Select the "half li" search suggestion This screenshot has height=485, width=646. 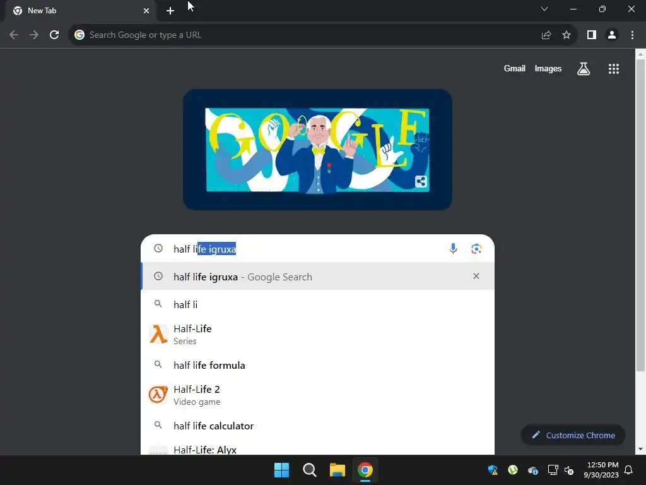pos(317,304)
